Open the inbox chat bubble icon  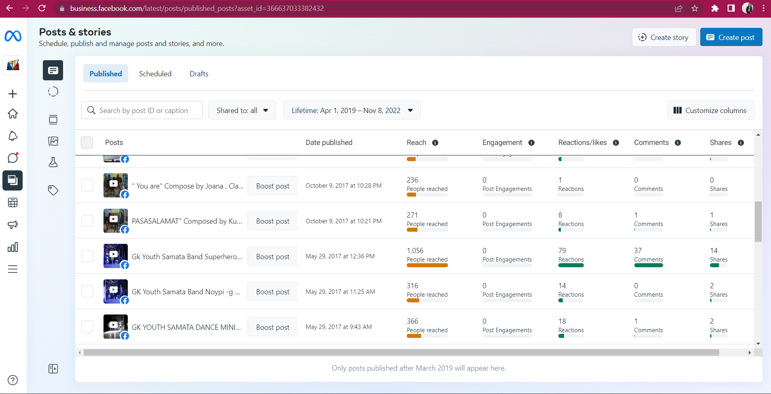[x=13, y=158]
